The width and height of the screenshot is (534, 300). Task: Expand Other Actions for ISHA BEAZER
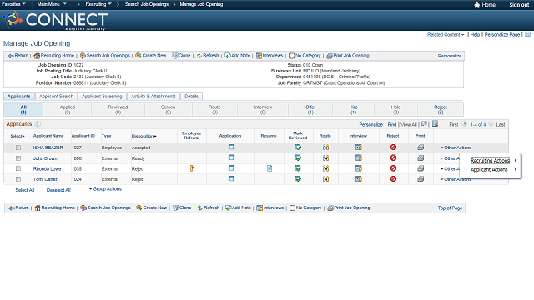[x=456, y=147]
